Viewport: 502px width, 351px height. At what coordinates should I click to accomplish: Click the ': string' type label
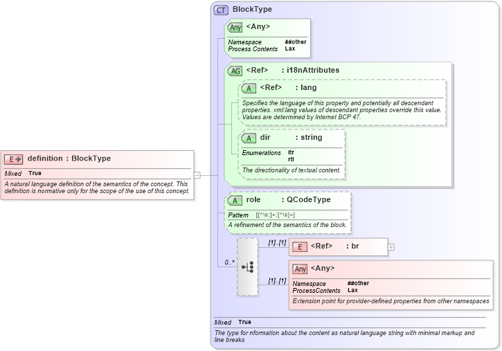pyautogui.click(x=309, y=137)
